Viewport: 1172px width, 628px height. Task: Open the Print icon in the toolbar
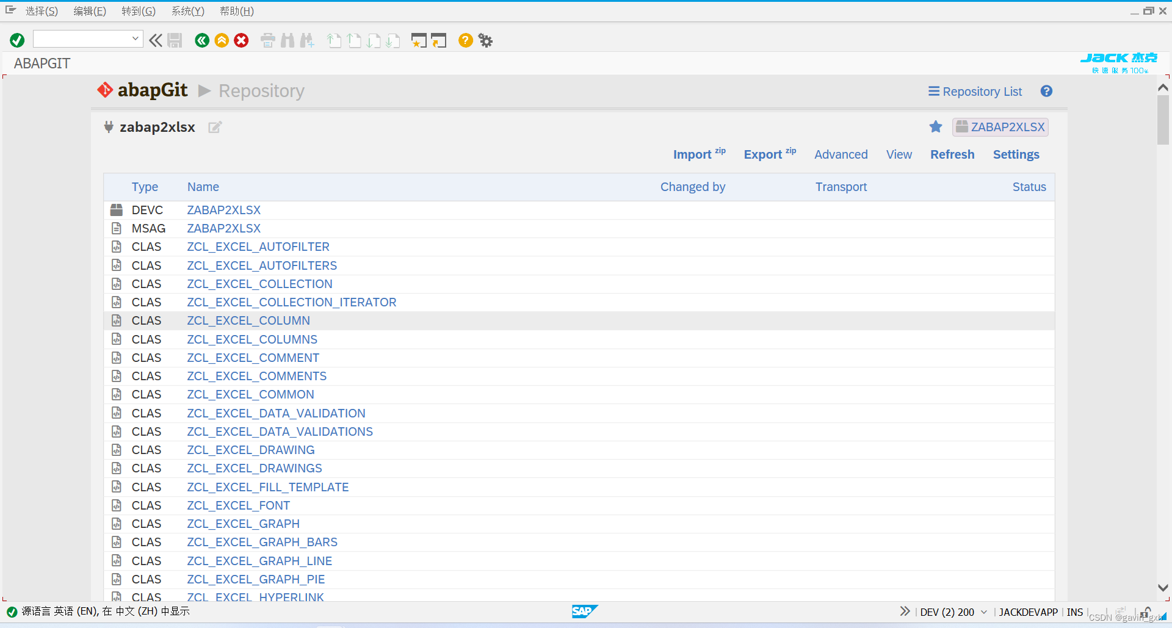click(267, 40)
